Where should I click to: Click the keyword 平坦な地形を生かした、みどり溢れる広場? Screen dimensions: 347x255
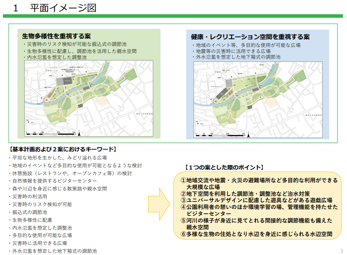pyautogui.click(x=59, y=157)
